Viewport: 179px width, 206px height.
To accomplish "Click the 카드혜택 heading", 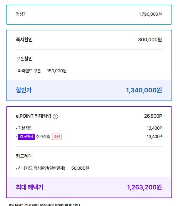I will point(24,156).
